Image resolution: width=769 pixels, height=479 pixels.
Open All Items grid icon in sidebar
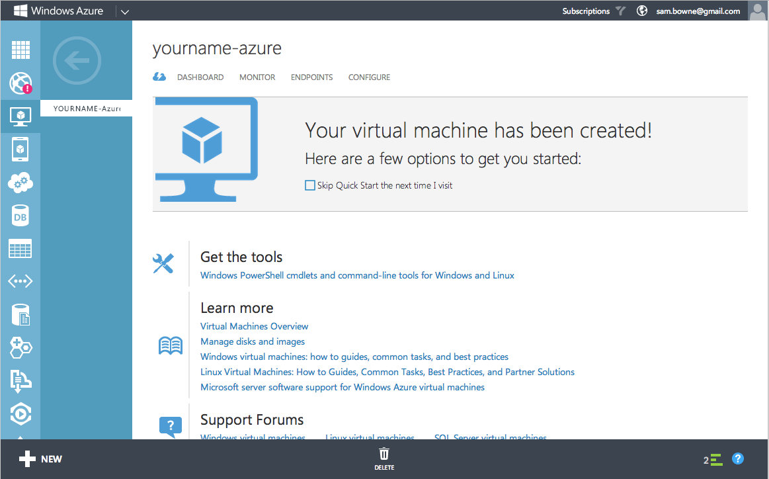tap(20, 50)
